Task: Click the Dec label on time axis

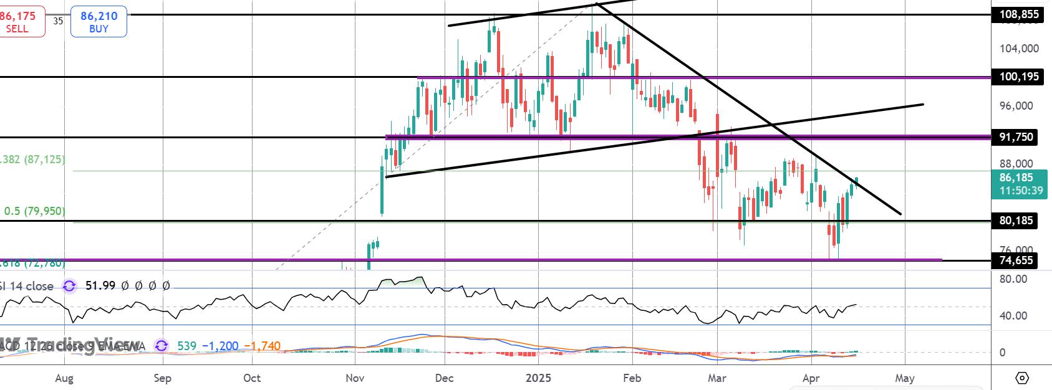Action: point(445,378)
